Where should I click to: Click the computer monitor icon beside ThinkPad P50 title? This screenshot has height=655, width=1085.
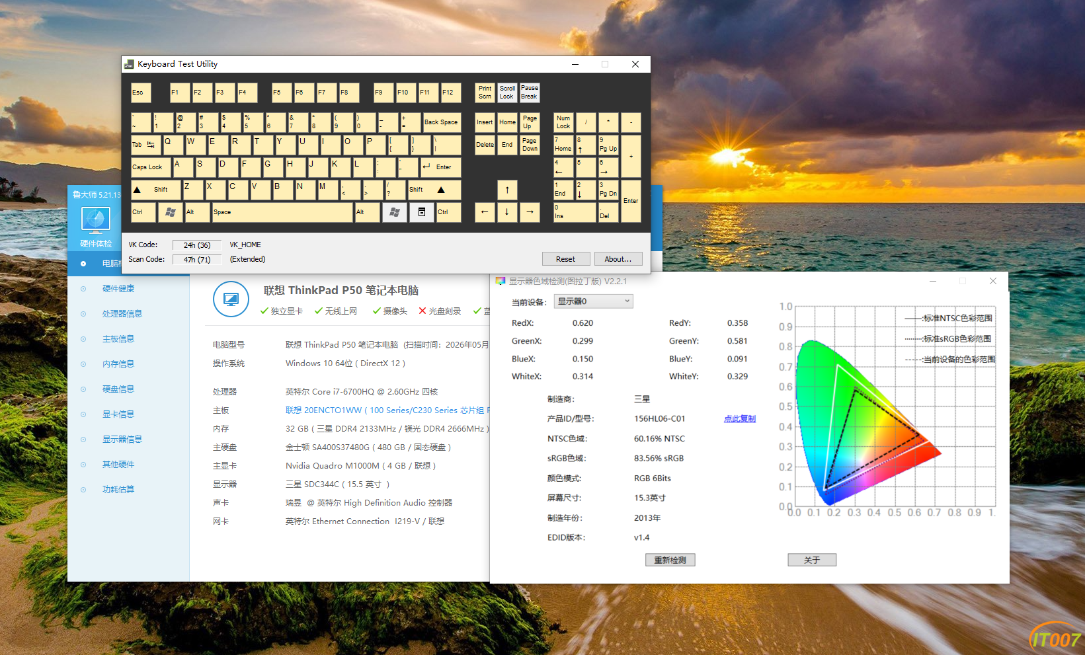pyautogui.click(x=231, y=299)
